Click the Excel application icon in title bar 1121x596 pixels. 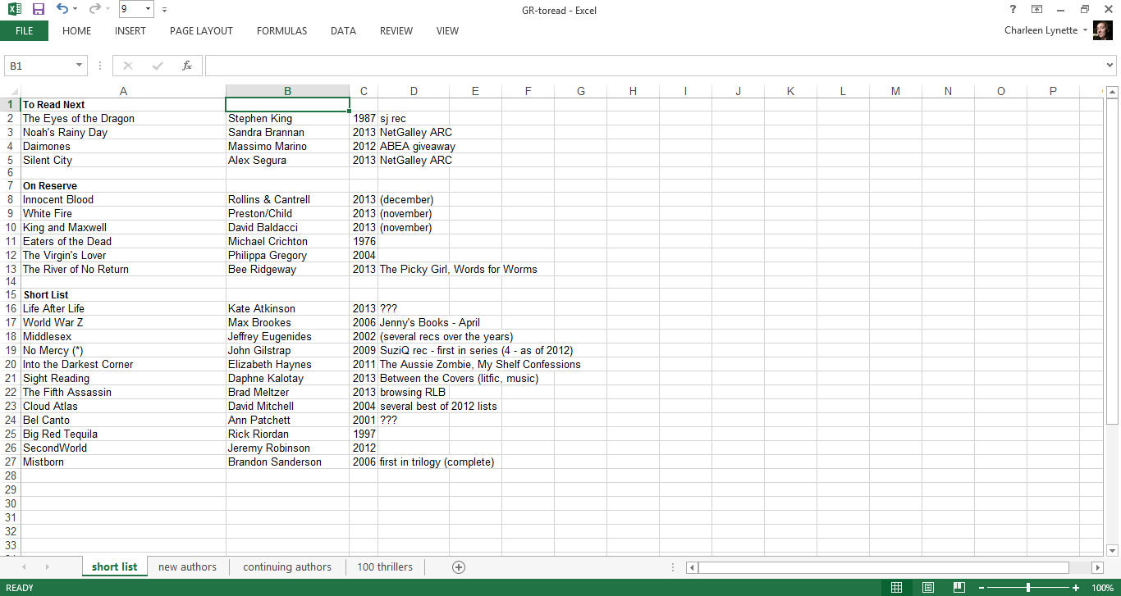[15, 10]
